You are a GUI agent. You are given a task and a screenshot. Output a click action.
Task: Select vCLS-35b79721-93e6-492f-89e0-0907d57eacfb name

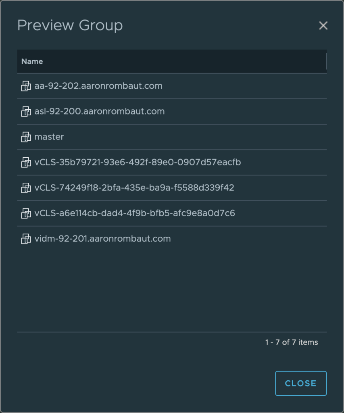pyautogui.click(x=138, y=163)
